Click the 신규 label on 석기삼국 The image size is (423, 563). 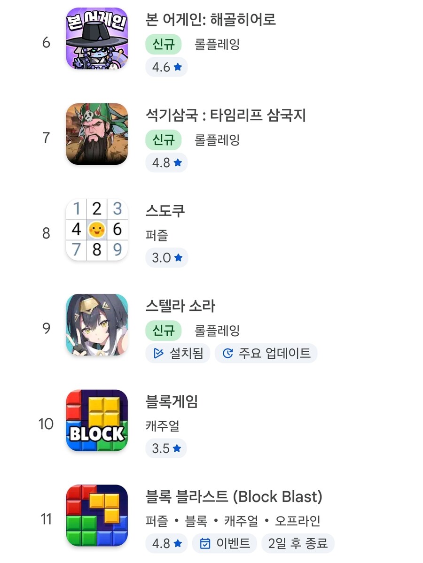(x=164, y=139)
